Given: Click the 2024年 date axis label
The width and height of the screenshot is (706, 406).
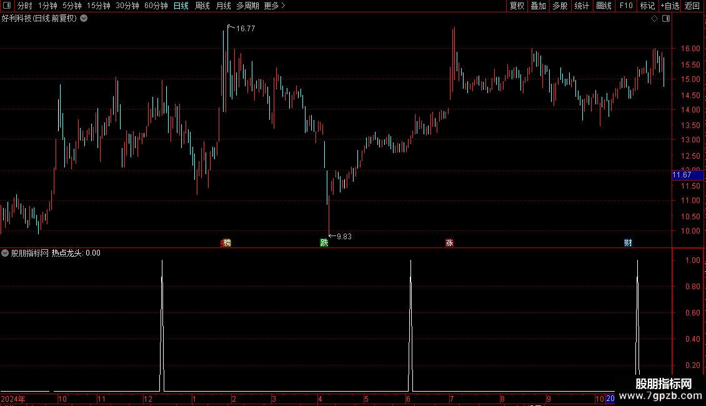Looking at the screenshot, I should pos(13,399).
